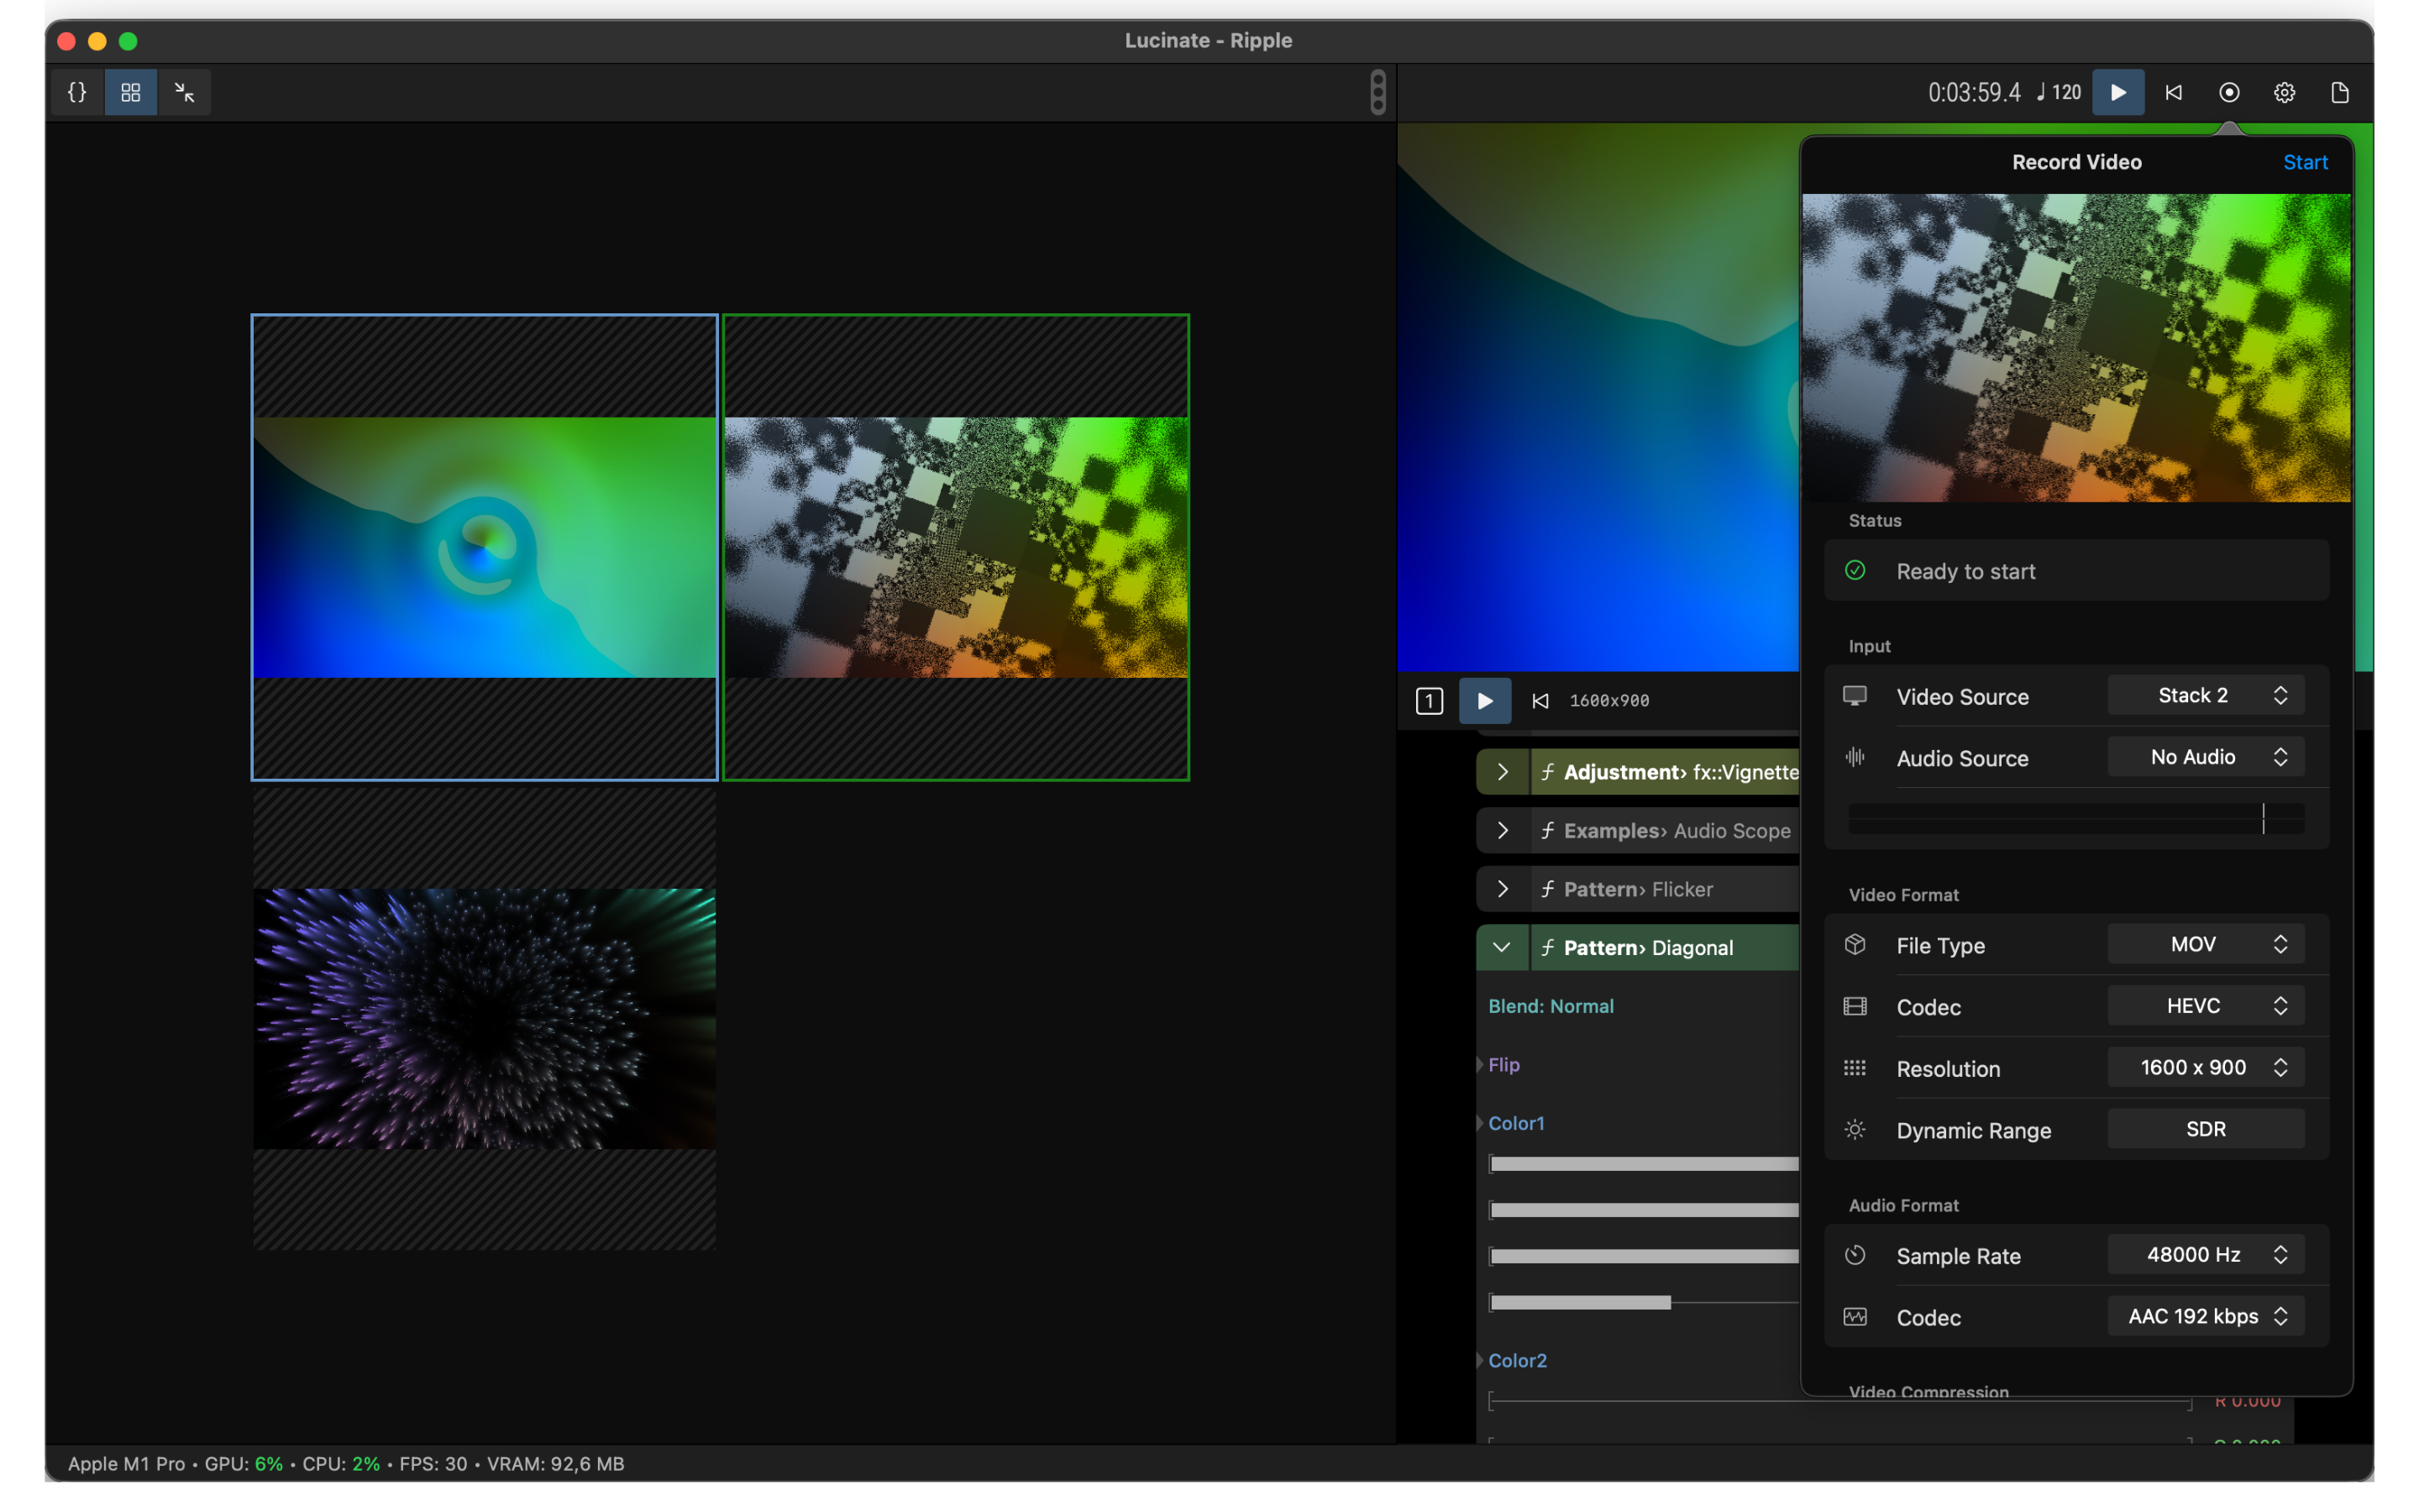Click the audio Codec waveform icon
The height and width of the screenshot is (1512, 2419).
click(x=1855, y=1317)
